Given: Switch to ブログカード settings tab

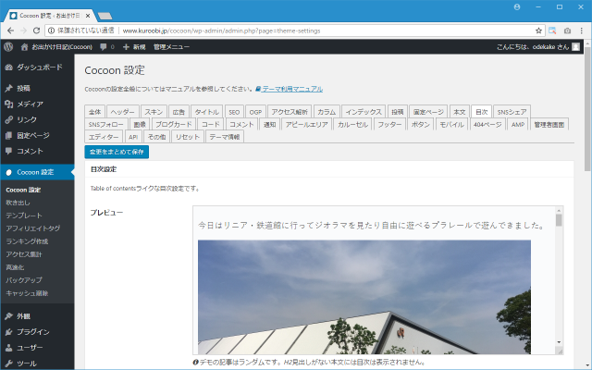Looking at the screenshot, I should pos(174,124).
